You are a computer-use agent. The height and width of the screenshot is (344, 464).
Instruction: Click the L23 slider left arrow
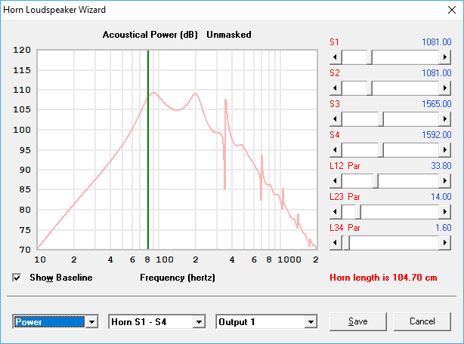pos(336,212)
